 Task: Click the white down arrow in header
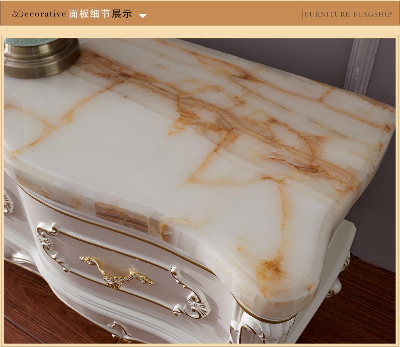point(142,16)
